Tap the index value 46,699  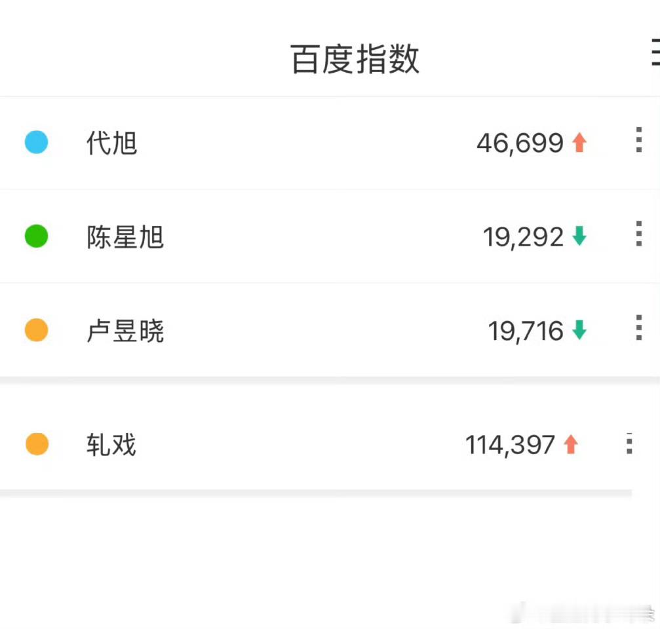pos(520,142)
